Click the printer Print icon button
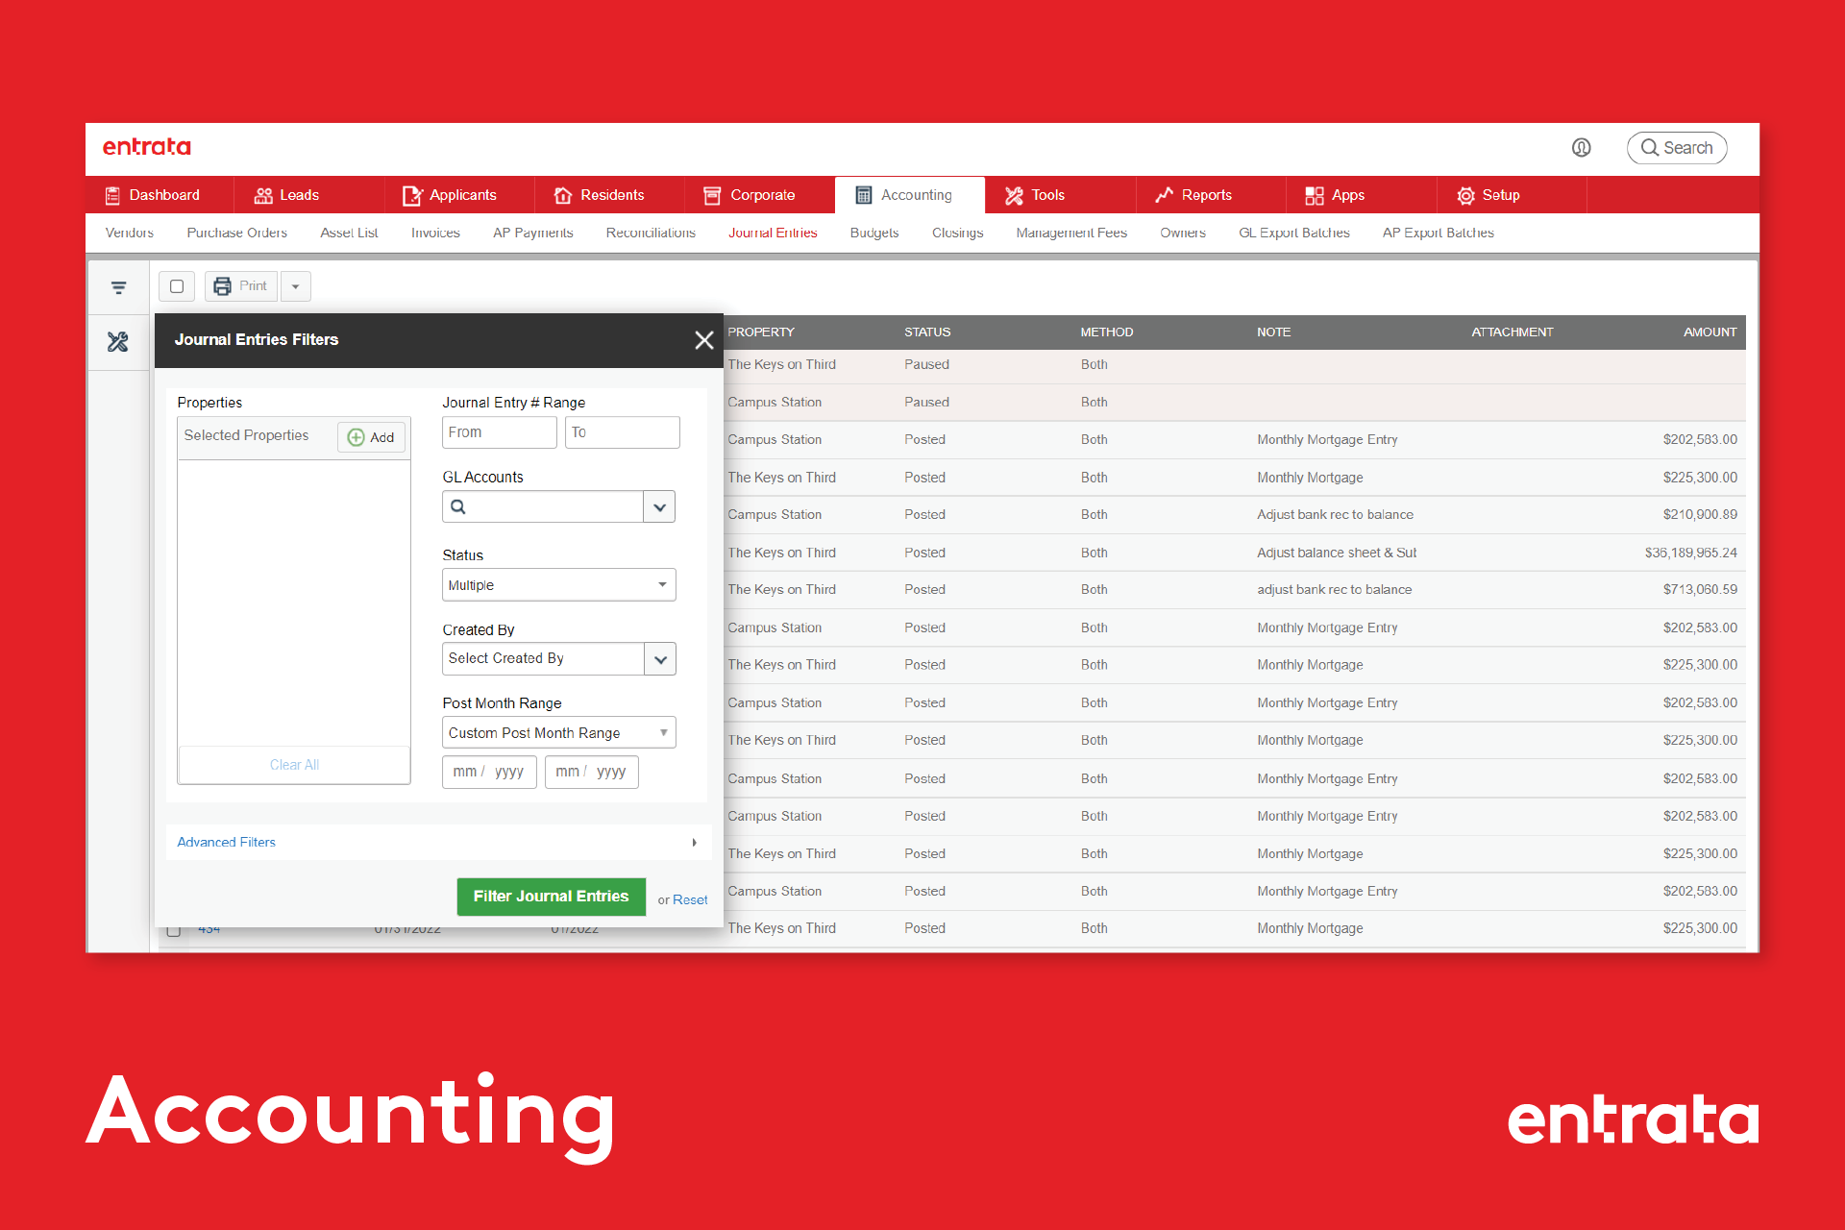The image size is (1845, 1230). pos(223,286)
